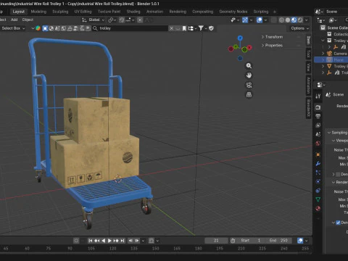Open the Output properties printer icon
The height and width of the screenshot is (261, 348).
(318, 116)
